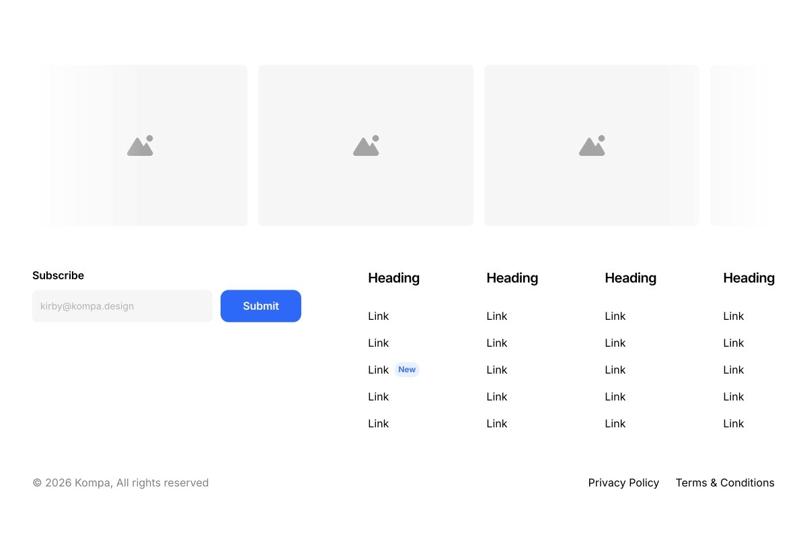807x555 pixels.
Task: Click the blue New badge
Action: pyautogui.click(x=407, y=370)
